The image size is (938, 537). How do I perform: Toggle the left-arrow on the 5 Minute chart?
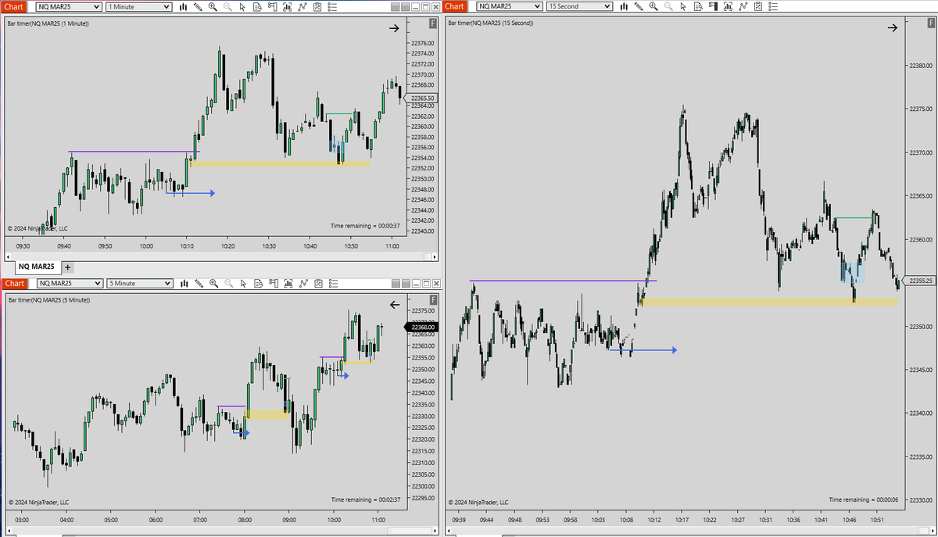395,305
